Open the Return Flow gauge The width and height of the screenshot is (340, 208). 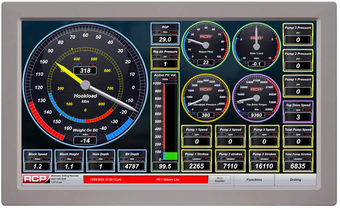point(206,45)
